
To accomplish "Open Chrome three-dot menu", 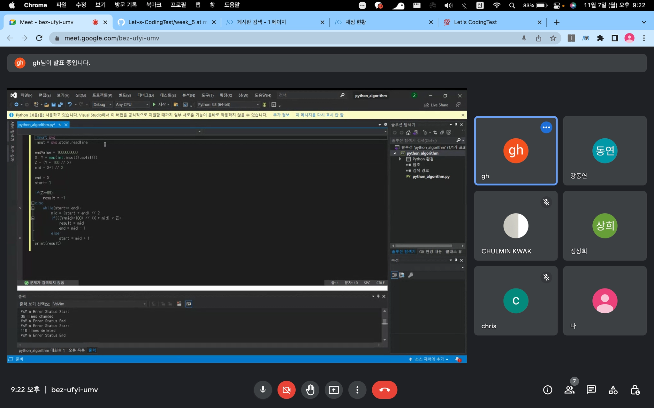I will coord(644,38).
